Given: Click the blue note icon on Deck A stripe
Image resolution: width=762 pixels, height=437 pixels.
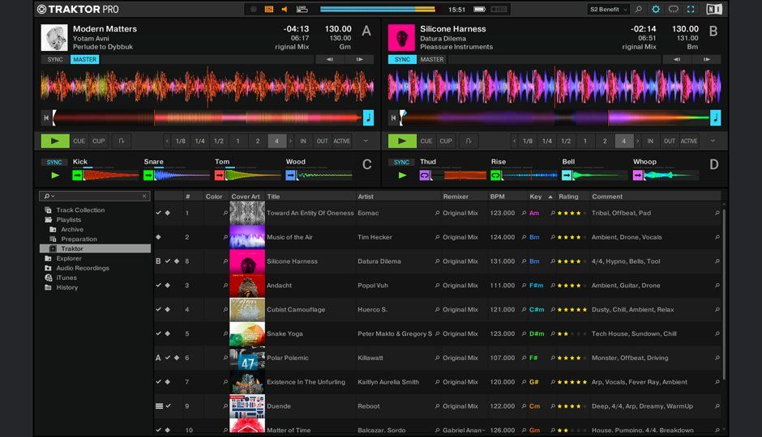Looking at the screenshot, I should click(x=368, y=117).
